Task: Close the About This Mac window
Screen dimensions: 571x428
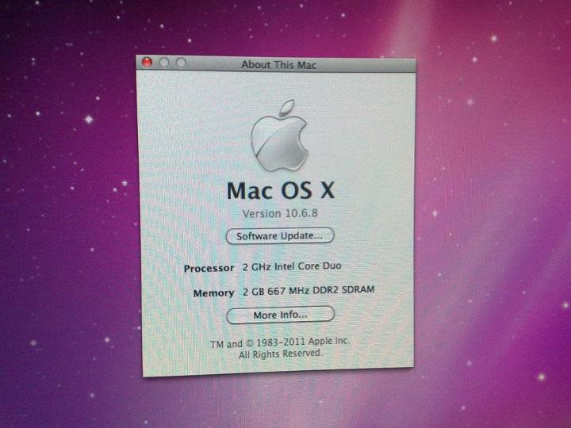Action: point(148,63)
